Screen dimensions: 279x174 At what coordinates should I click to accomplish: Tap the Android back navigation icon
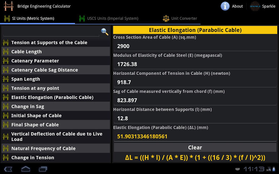[8, 169]
